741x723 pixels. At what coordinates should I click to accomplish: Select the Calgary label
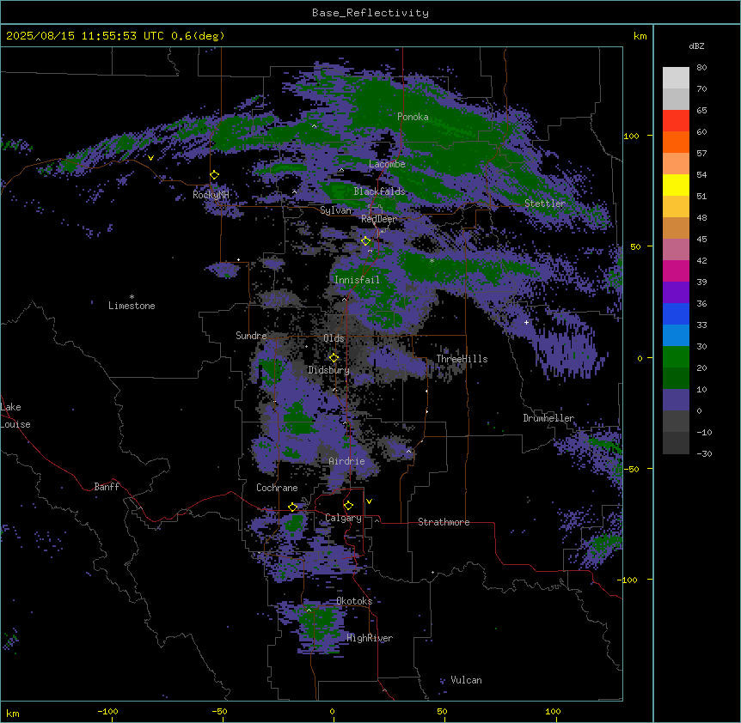(x=343, y=518)
